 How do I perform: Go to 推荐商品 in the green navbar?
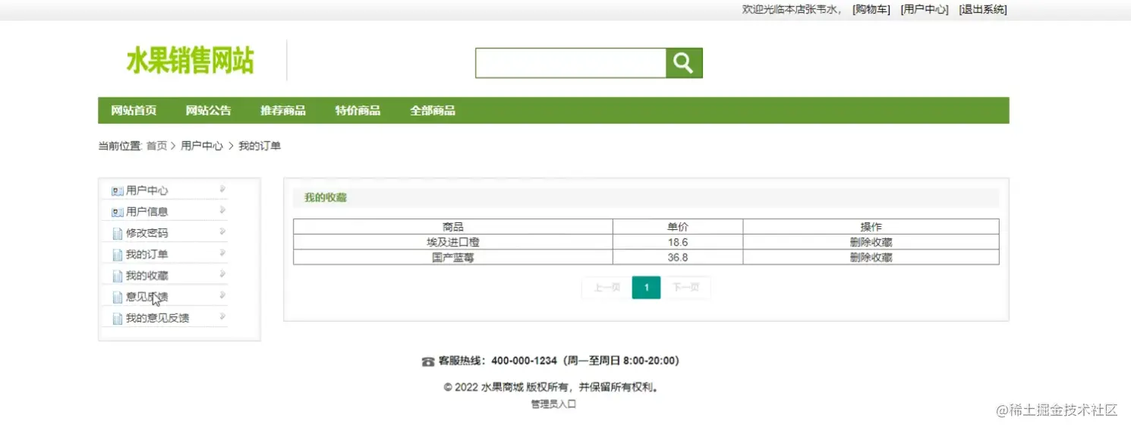[x=283, y=111]
